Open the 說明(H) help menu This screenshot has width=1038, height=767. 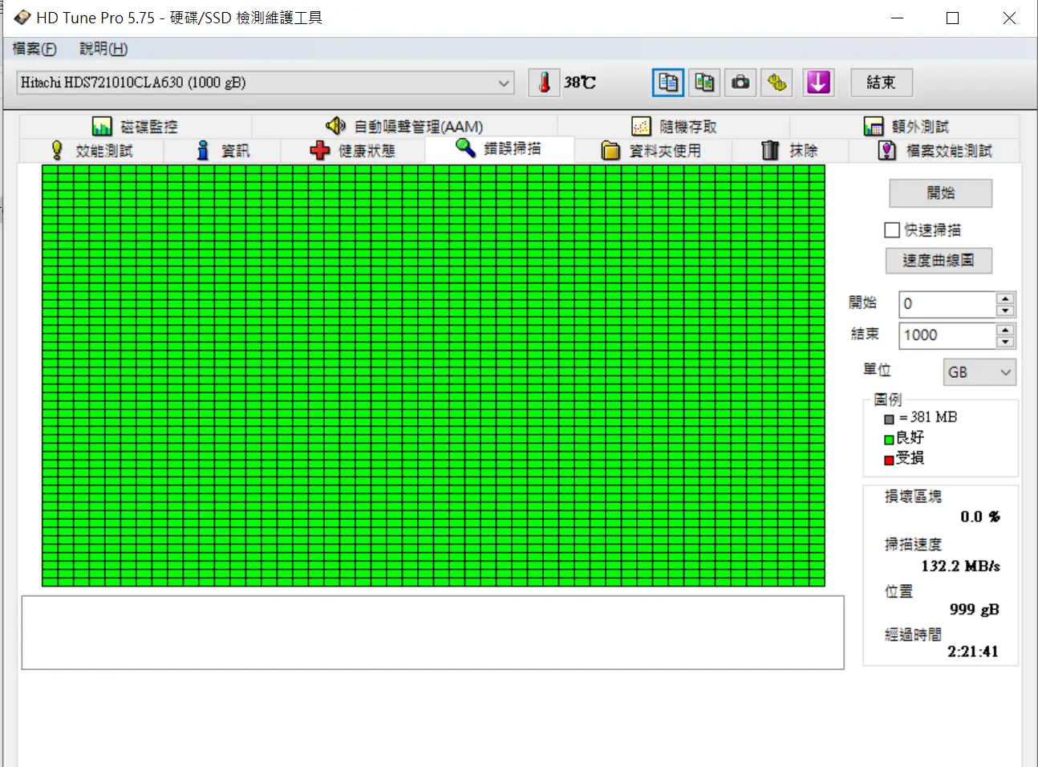(103, 49)
